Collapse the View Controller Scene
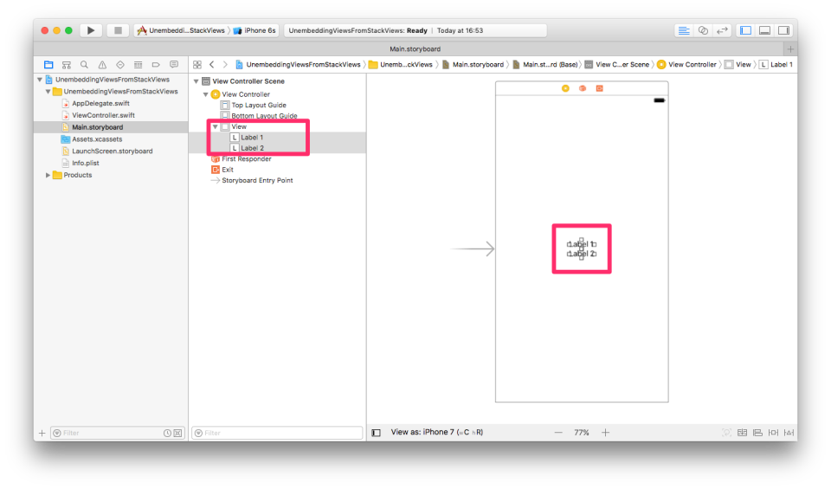This screenshot has width=831, height=489. click(196, 81)
